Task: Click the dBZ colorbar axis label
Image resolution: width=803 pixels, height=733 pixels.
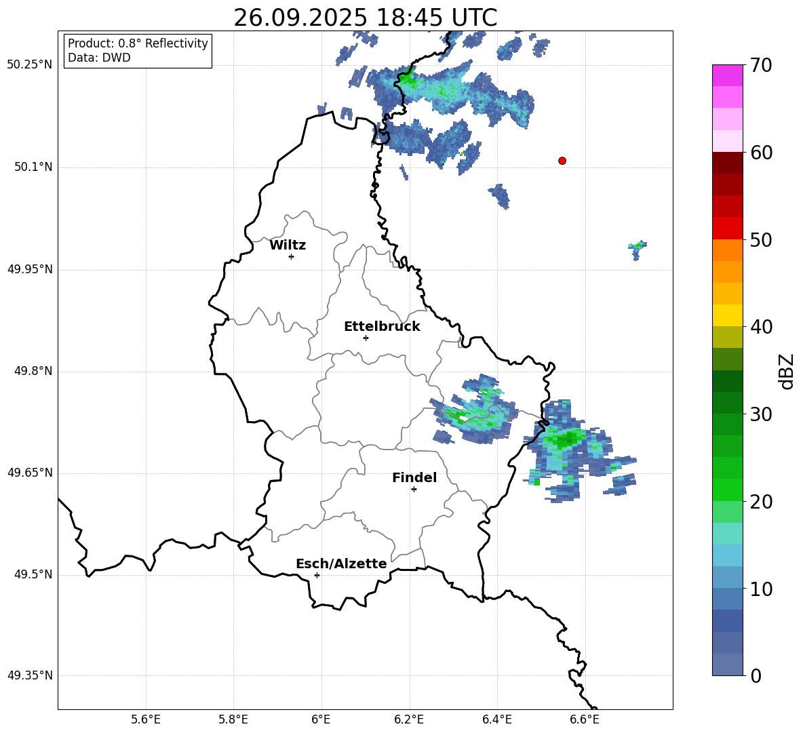Action: 787,371
